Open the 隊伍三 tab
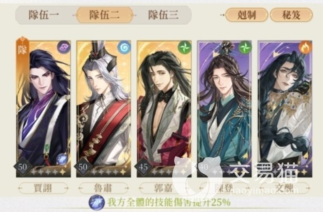The width and height of the screenshot is (323, 212). 163,15
